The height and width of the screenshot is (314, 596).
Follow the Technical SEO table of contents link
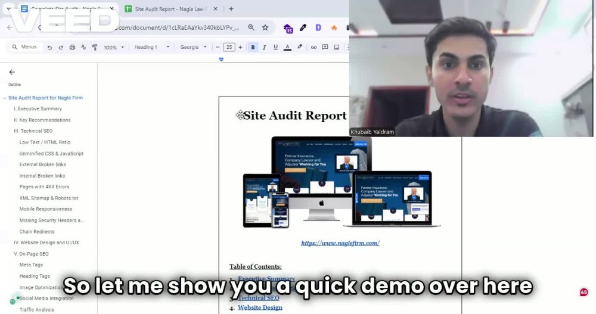click(259, 298)
